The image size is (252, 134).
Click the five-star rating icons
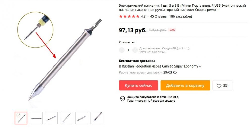click(x=129, y=16)
